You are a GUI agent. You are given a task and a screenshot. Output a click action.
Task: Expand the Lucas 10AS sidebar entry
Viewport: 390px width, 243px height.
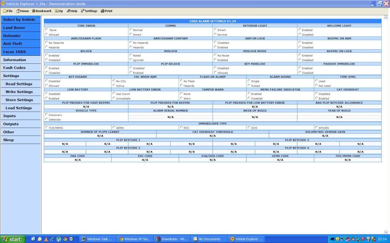pyautogui.click(x=14, y=52)
